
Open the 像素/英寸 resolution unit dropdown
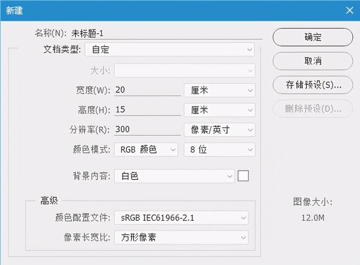(219, 130)
